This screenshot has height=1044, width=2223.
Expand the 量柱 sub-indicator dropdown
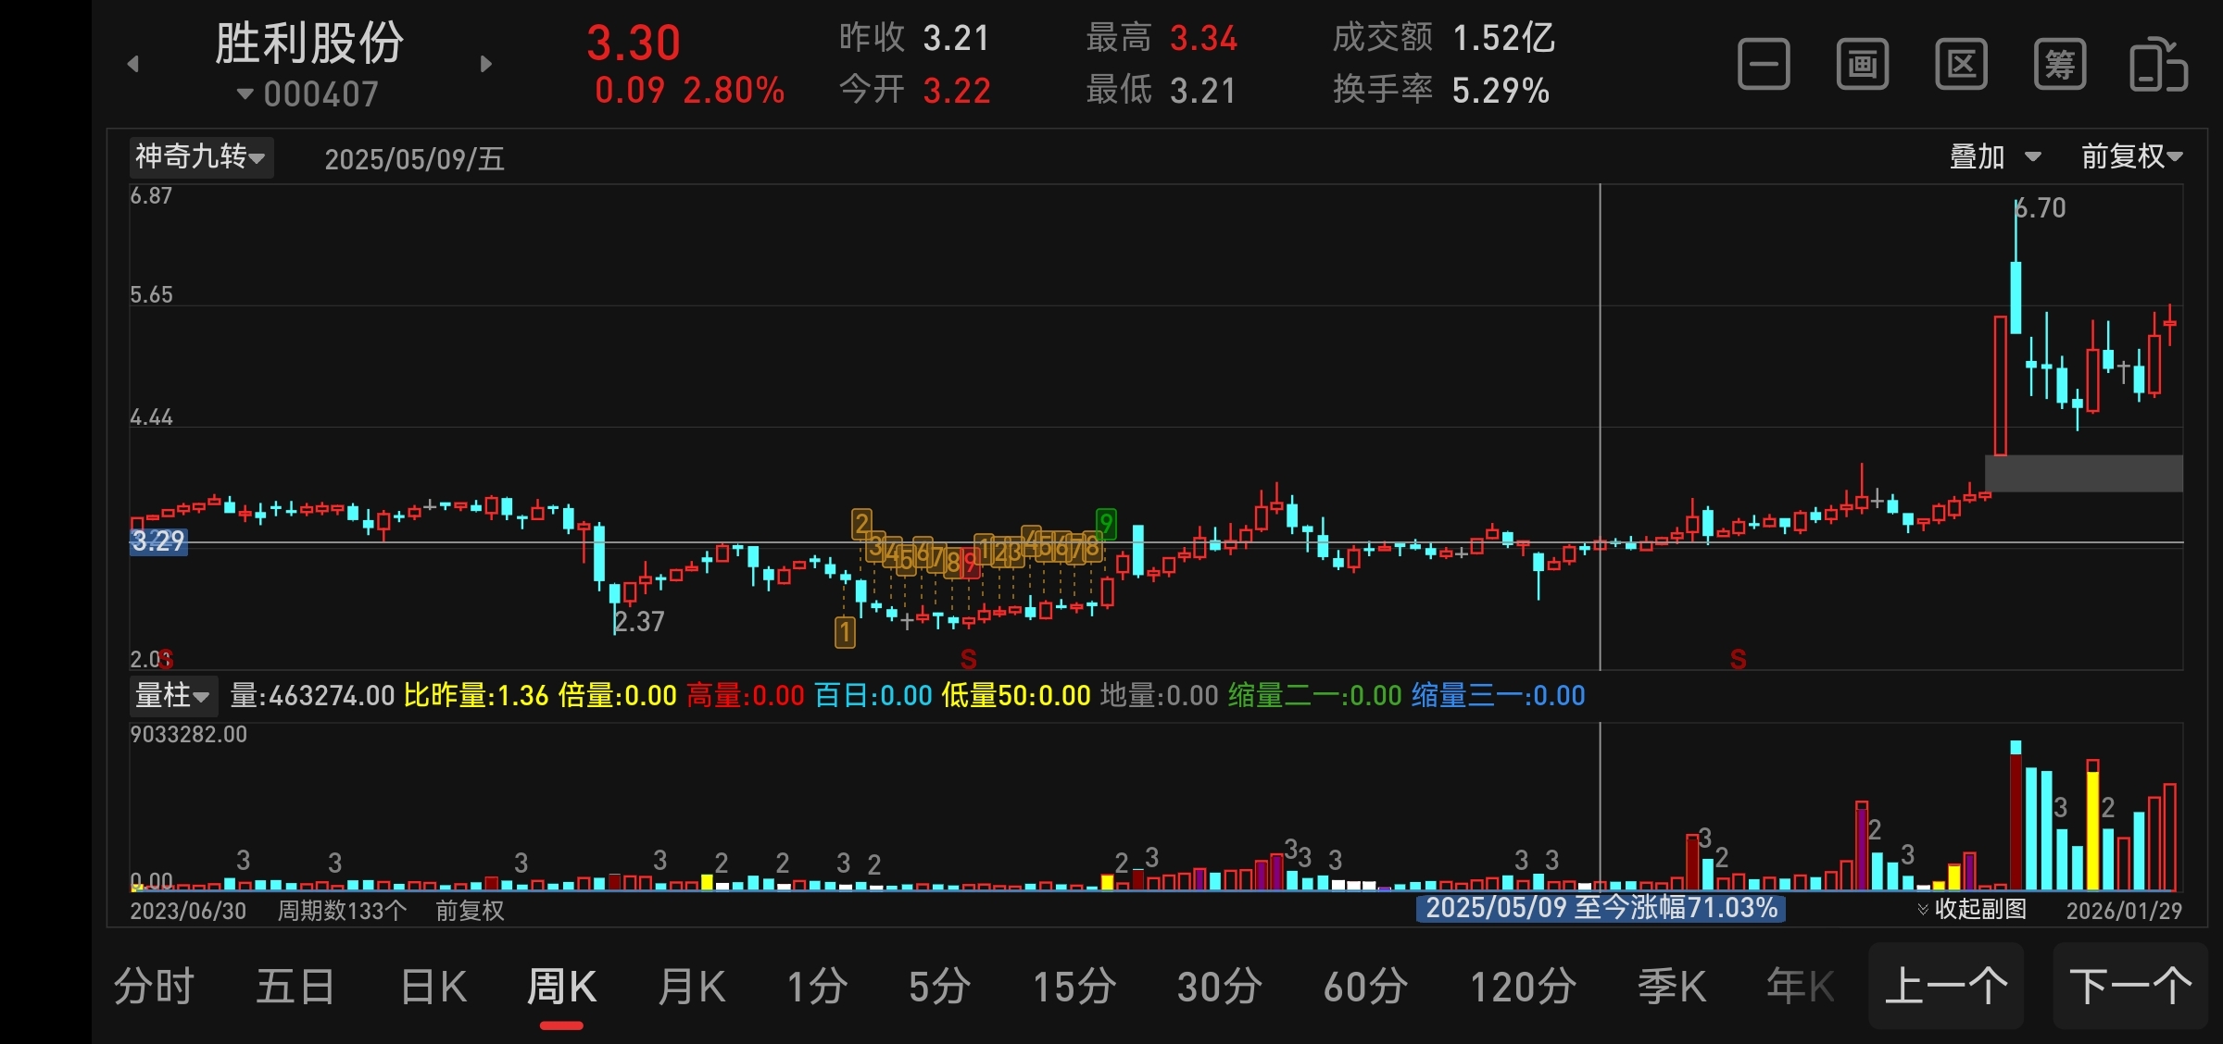[x=172, y=695]
